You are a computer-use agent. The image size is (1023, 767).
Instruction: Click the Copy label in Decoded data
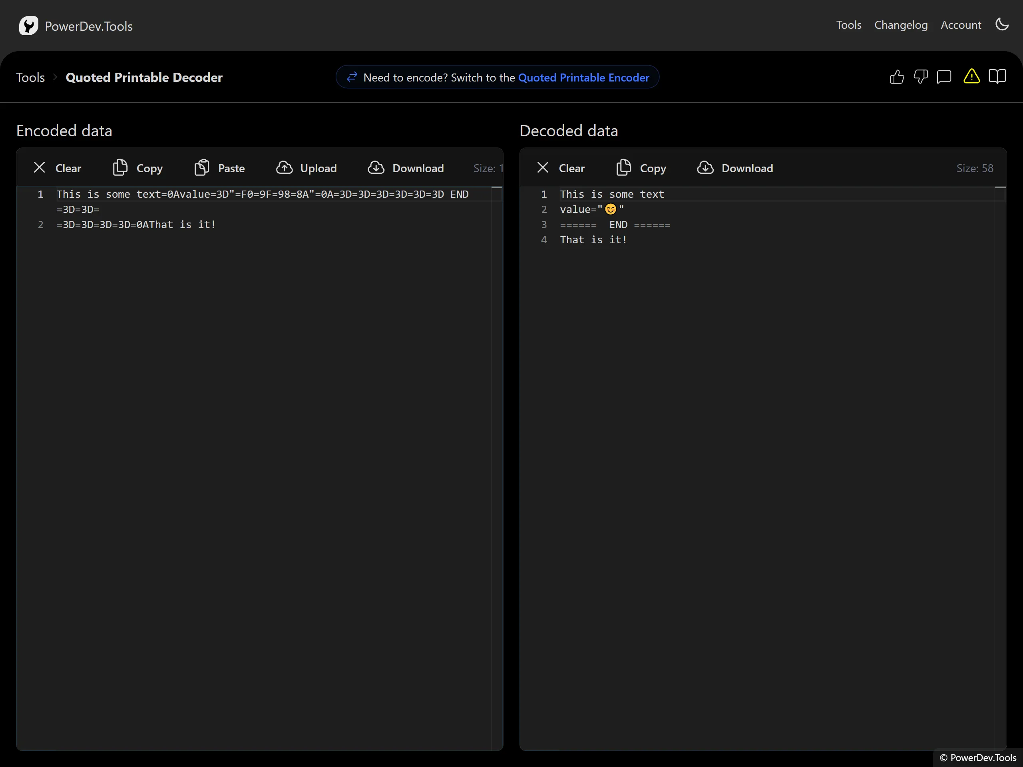pyautogui.click(x=653, y=168)
